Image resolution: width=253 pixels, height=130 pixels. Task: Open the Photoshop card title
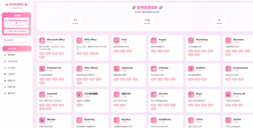point(202,40)
